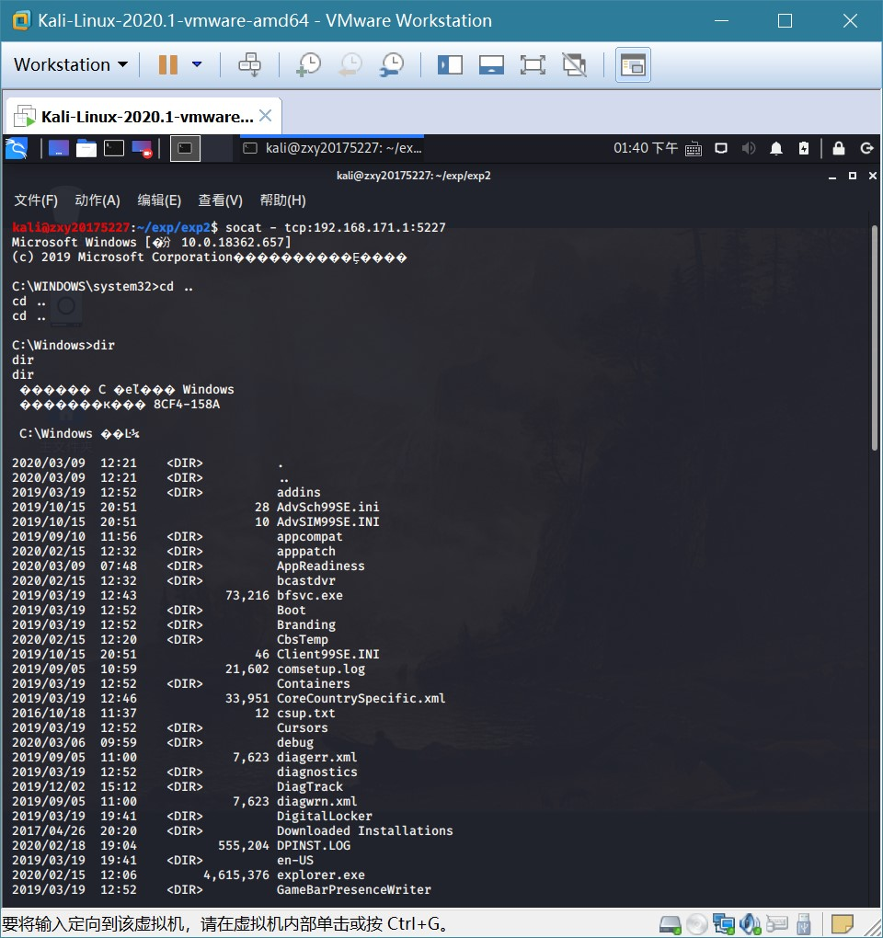Expand the power options dropdown arrow

coord(197,64)
